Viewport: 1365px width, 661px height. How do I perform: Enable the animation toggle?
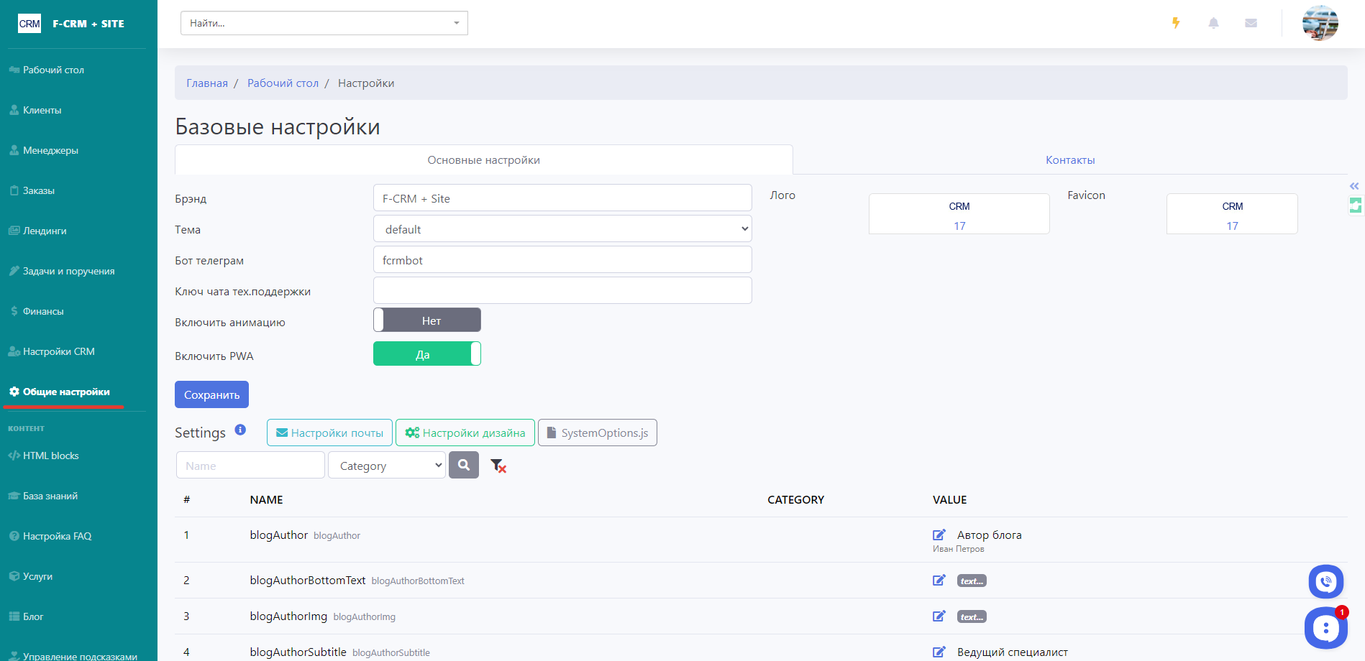tap(427, 320)
